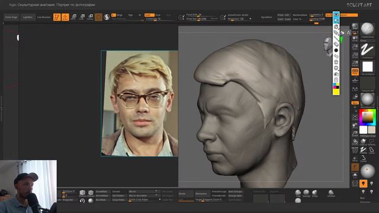
Task: Click the trash icon in annotation bar
Action: pos(336,62)
